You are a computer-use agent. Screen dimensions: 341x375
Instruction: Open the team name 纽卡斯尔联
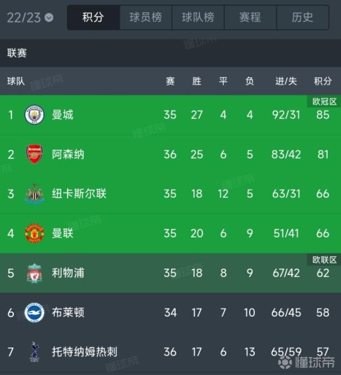79,194
